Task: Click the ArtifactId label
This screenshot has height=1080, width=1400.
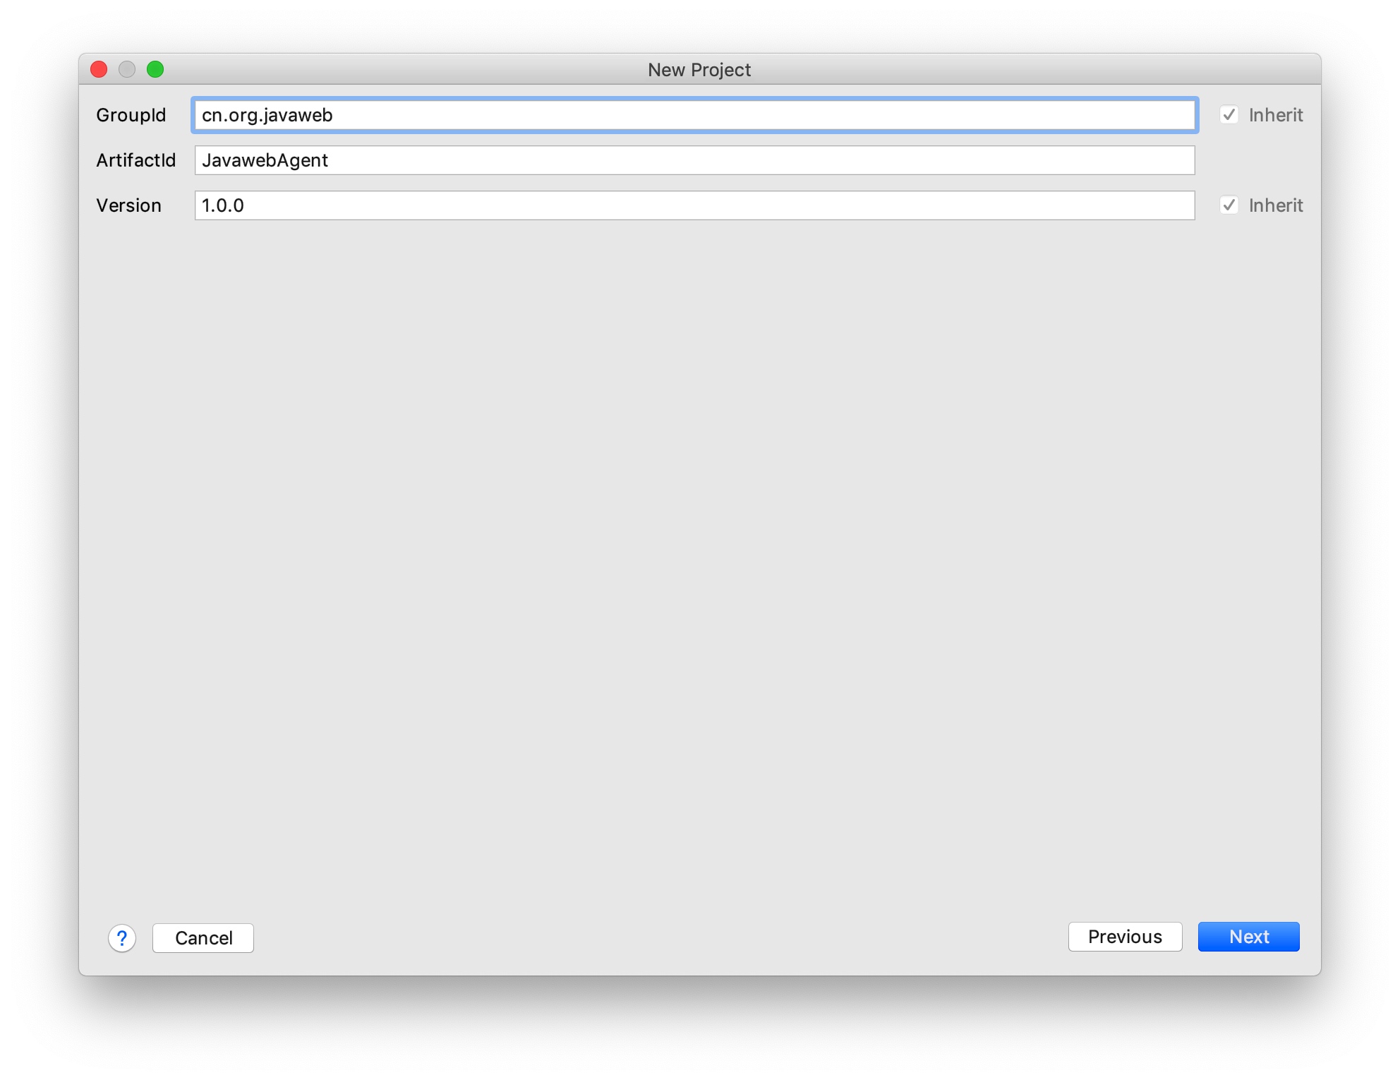Action: pos(135,160)
